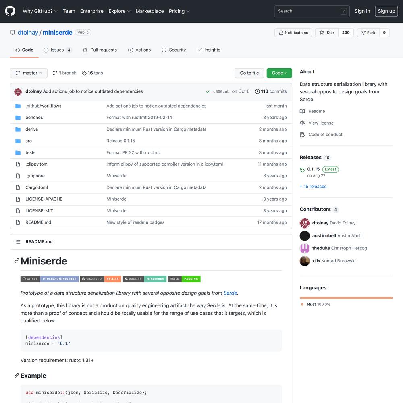Image resolution: width=403 pixels, height=403 pixels.
Task: Open the + 15 releases link
Action: 313,187
